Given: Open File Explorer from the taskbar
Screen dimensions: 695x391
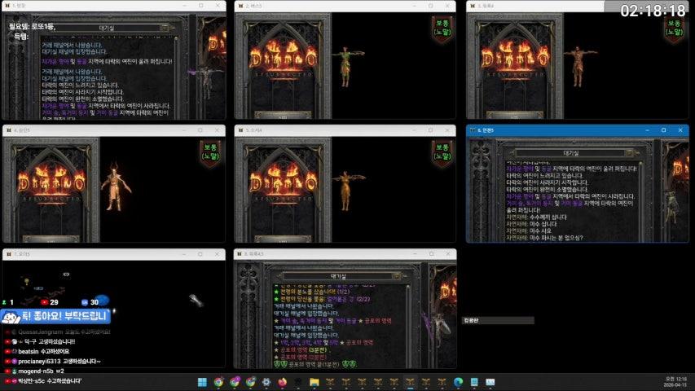Looking at the screenshot, I should (x=315, y=382).
